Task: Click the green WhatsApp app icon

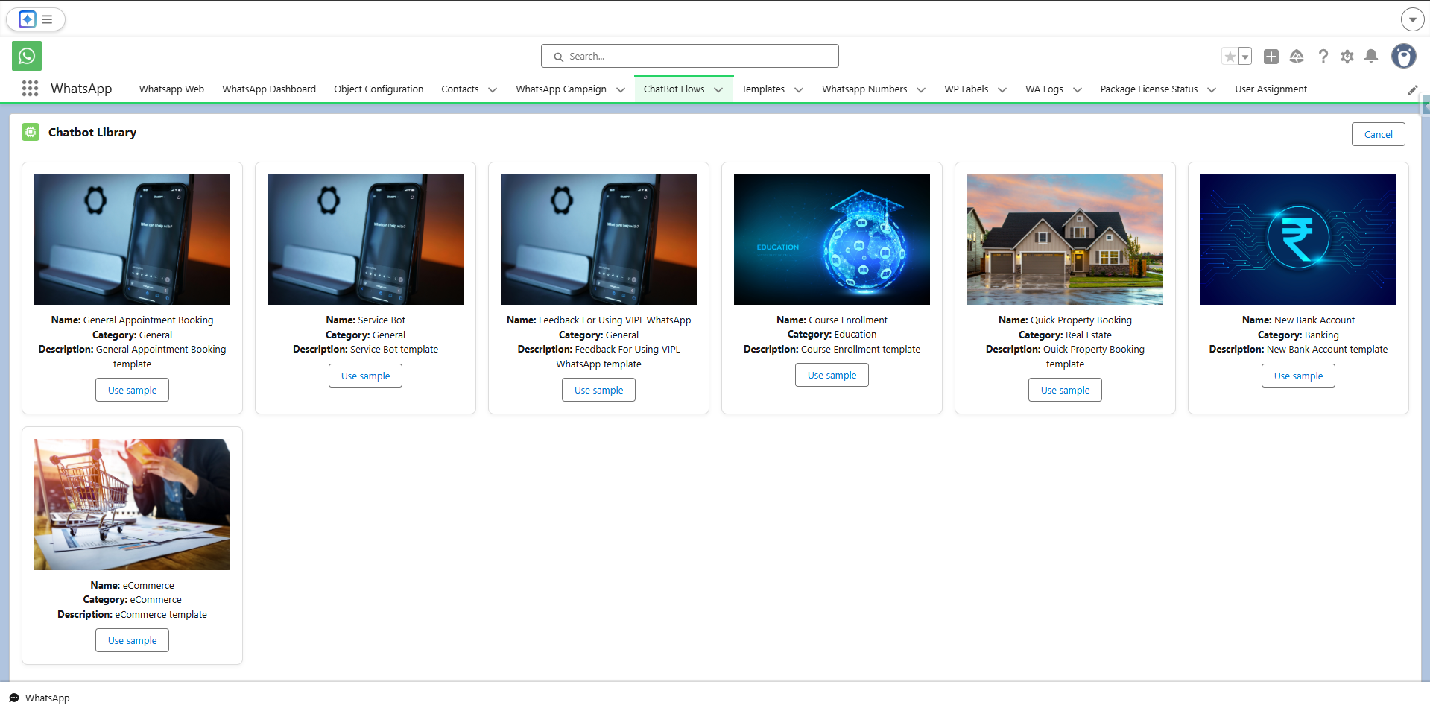Action: tap(26, 56)
